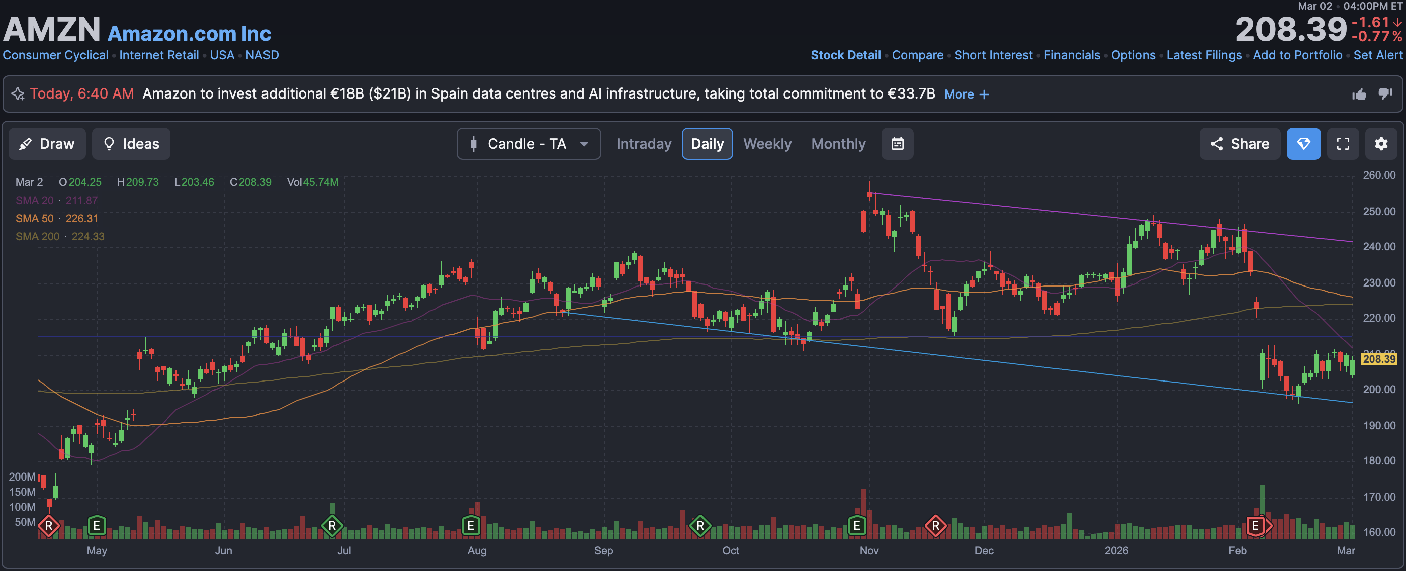Click the thumbs down icon on news
This screenshot has height=571, width=1406.
coord(1385,94)
